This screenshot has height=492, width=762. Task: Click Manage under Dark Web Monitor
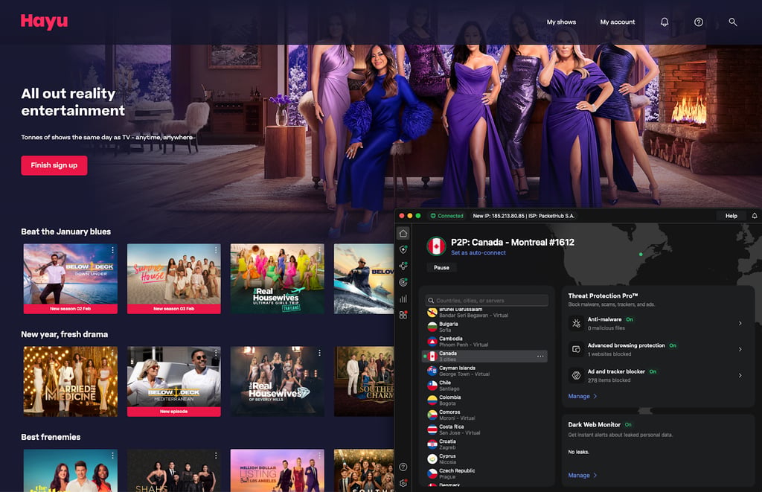tap(582, 476)
